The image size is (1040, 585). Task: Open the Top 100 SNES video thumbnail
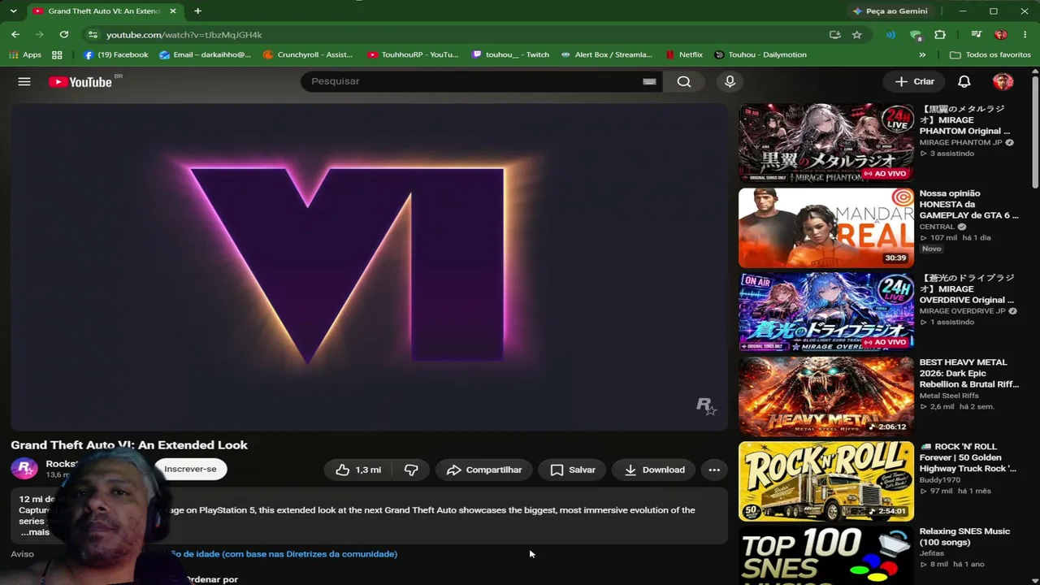826,556
